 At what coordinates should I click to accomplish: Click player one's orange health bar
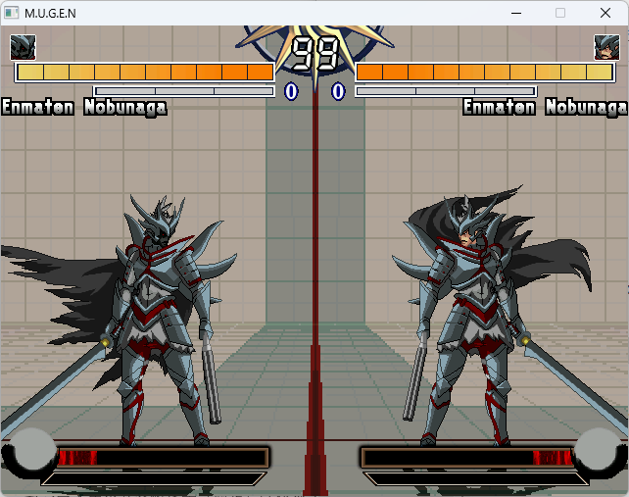(144, 73)
